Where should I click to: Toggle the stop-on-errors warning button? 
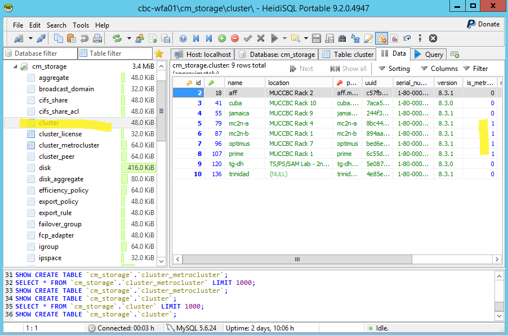pos(381,38)
